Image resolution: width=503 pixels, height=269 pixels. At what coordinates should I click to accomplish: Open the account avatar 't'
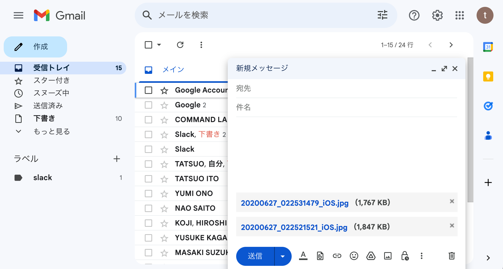[x=485, y=15]
